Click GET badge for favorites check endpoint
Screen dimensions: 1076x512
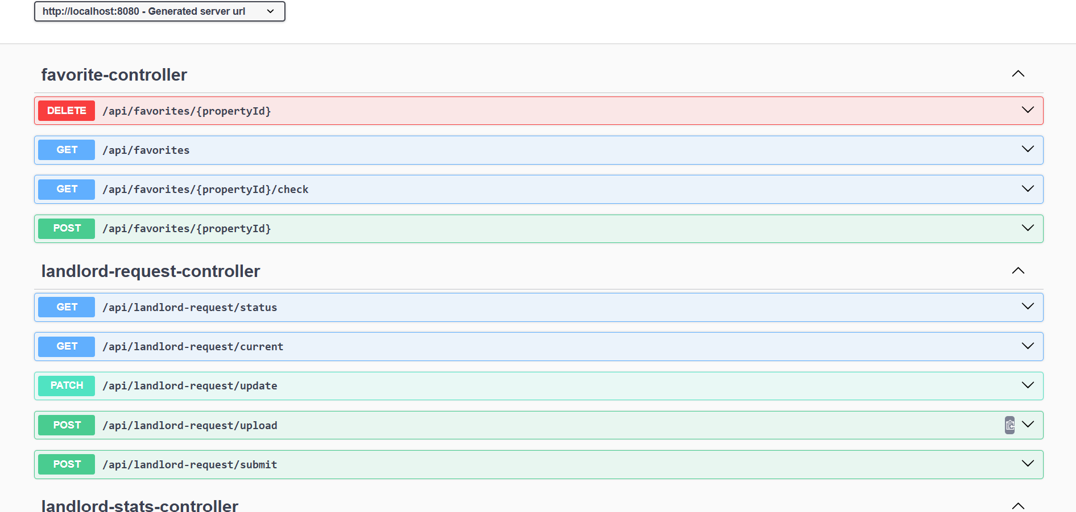click(67, 189)
